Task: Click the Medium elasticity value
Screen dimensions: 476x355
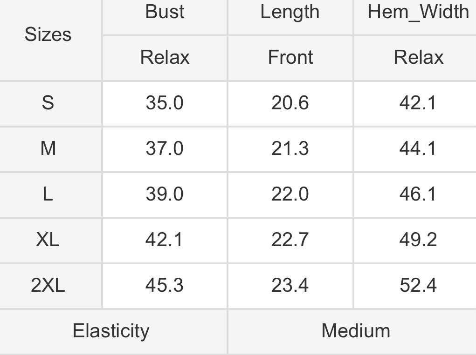Action: (x=356, y=331)
